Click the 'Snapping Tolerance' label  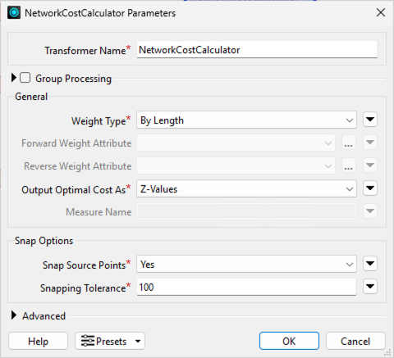click(83, 288)
